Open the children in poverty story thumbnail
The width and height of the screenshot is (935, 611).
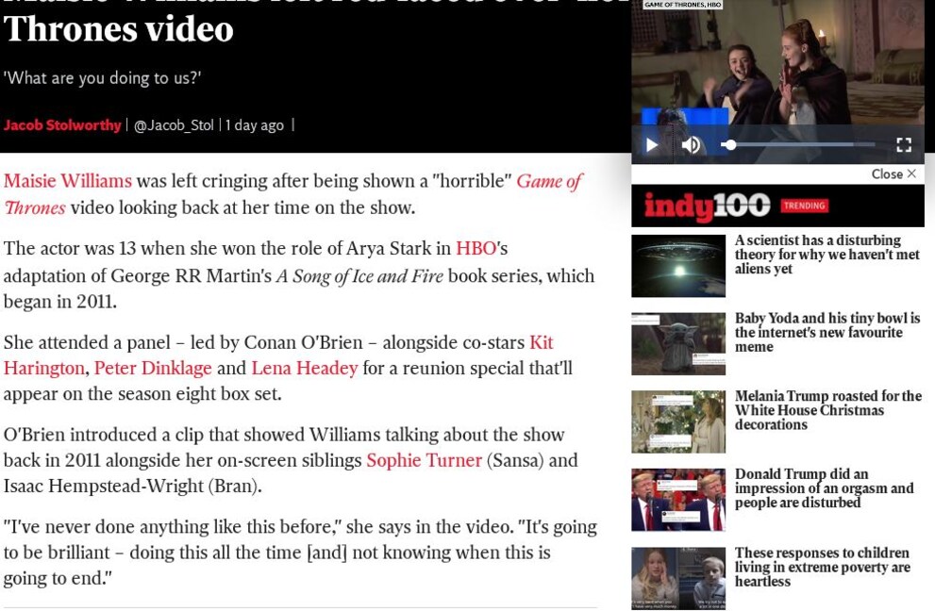click(678, 578)
